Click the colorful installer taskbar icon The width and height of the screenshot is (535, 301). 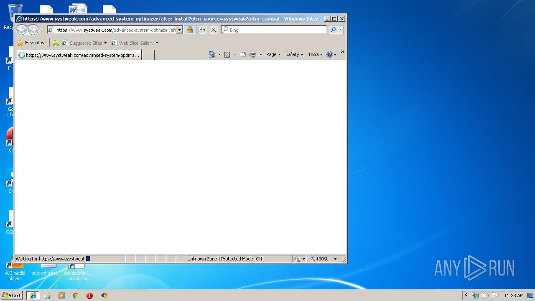click(104, 296)
